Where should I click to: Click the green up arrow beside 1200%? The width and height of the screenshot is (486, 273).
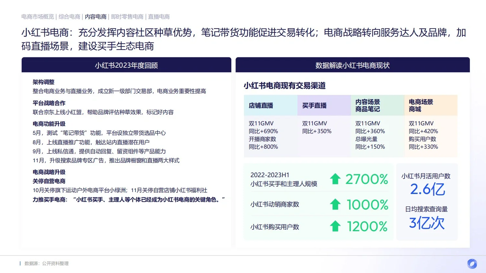click(335, 226)
